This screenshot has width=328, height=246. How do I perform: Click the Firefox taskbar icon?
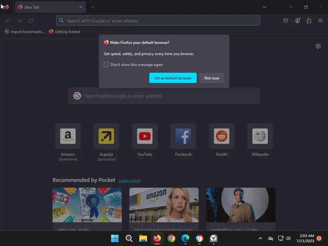click(157, 238)
